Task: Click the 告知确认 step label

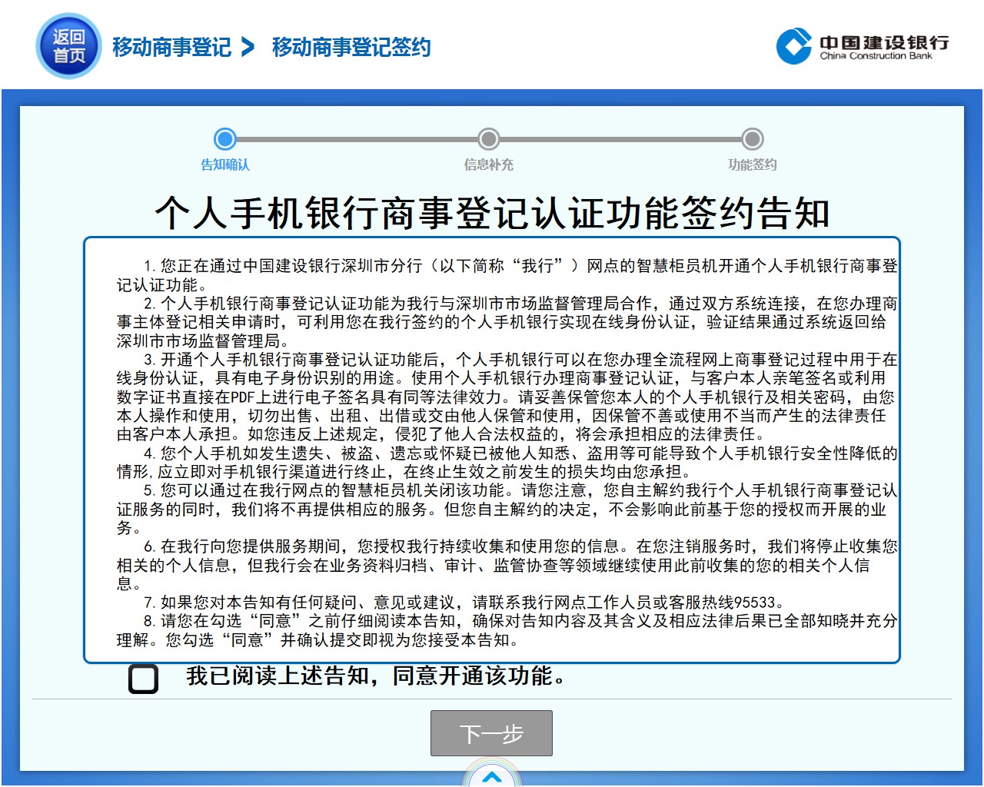Action: point(224,164)
